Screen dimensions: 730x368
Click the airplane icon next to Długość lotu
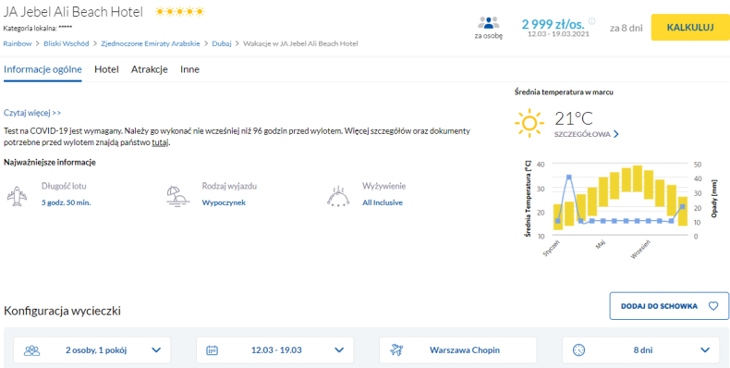tap(17, 196)
